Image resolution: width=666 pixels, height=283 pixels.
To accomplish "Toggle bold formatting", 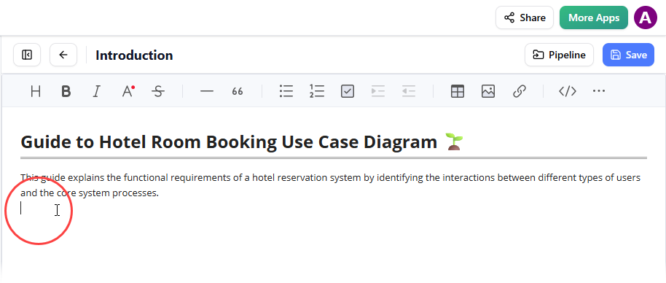I will click(x=66, y=91).
